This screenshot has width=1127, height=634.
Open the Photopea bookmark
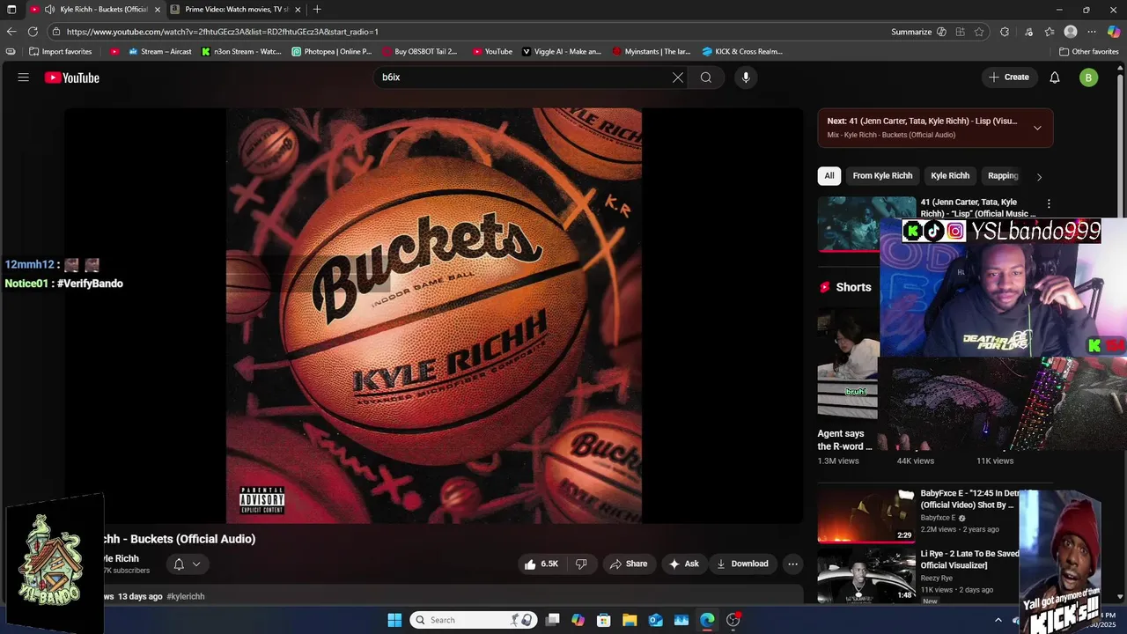tap(332, 51)
